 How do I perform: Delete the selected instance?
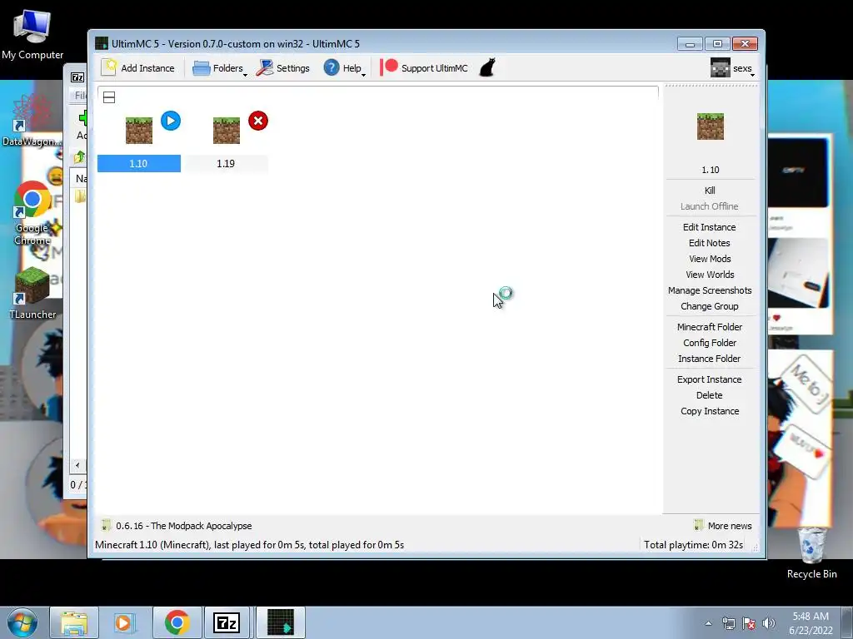tap(710, 395)
